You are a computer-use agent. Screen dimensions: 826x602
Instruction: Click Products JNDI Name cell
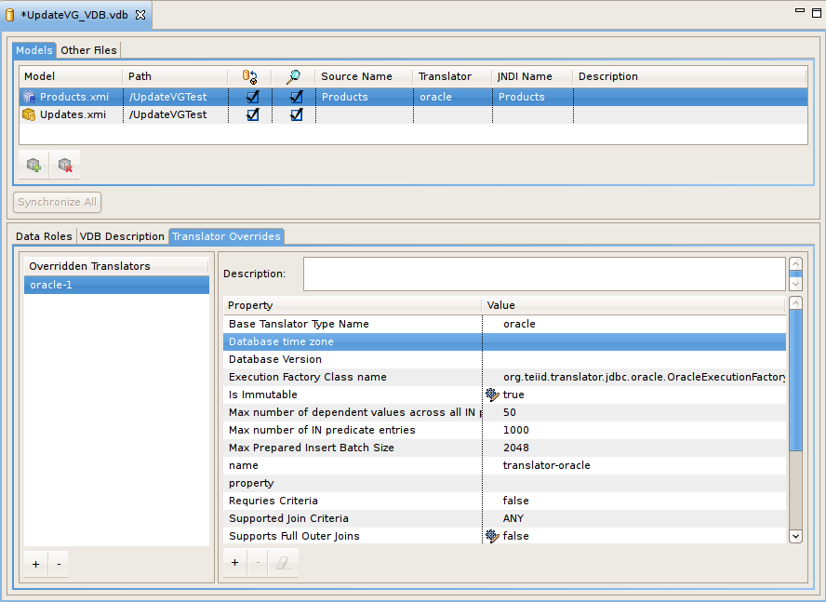(533, 97)
